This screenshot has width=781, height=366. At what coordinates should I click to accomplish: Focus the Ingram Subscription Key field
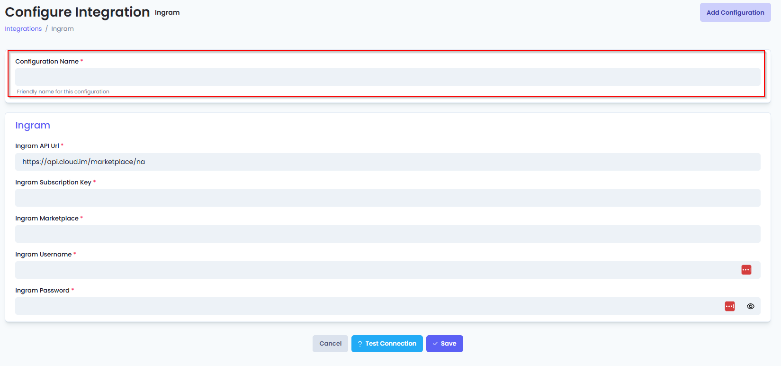pyautogui.click(x=387, y=198)
